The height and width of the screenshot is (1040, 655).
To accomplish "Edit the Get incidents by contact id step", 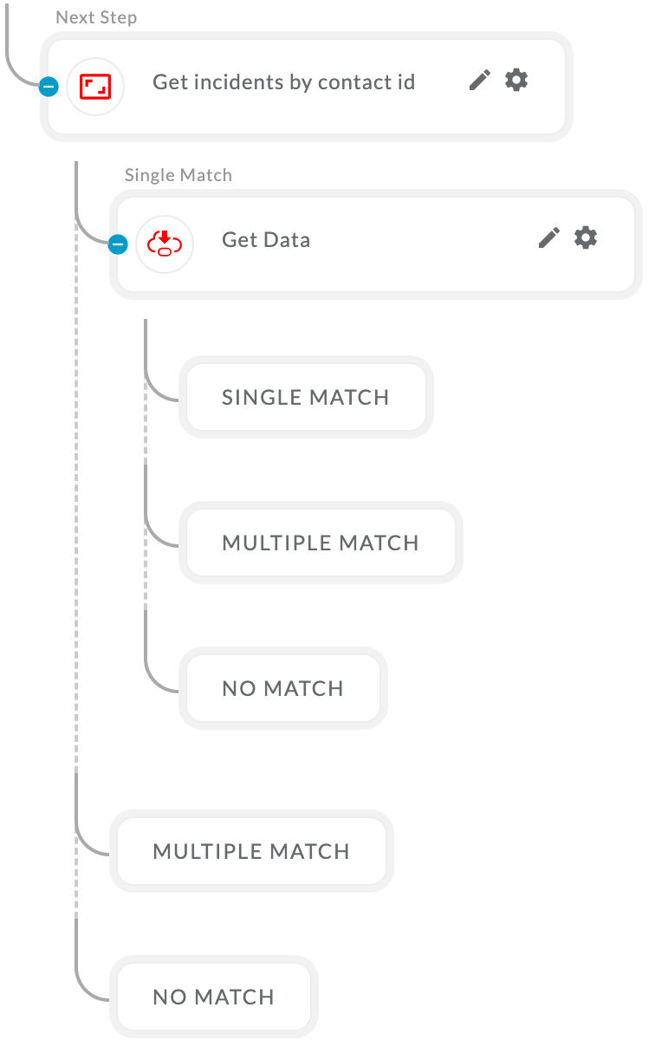I will click(479, 81).
